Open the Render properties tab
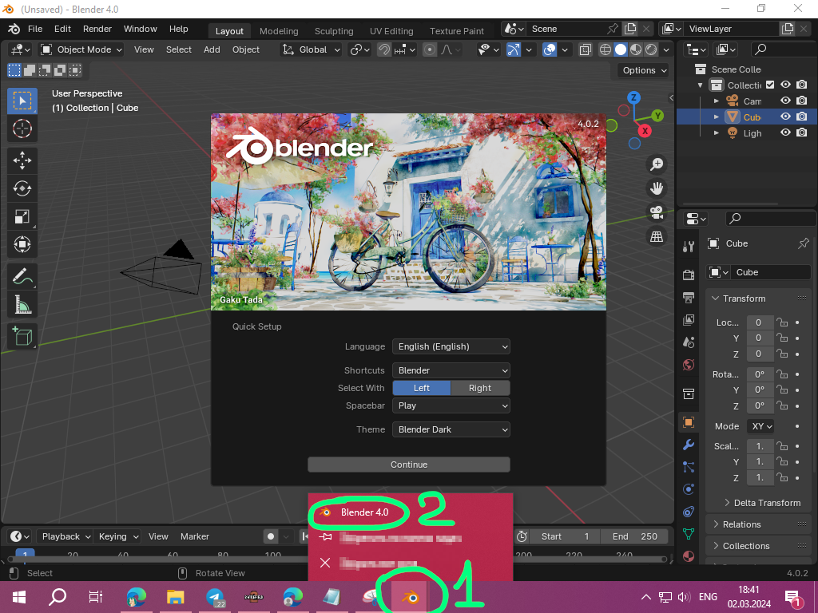This screenshot has height=613, width=818. point(689,275)
